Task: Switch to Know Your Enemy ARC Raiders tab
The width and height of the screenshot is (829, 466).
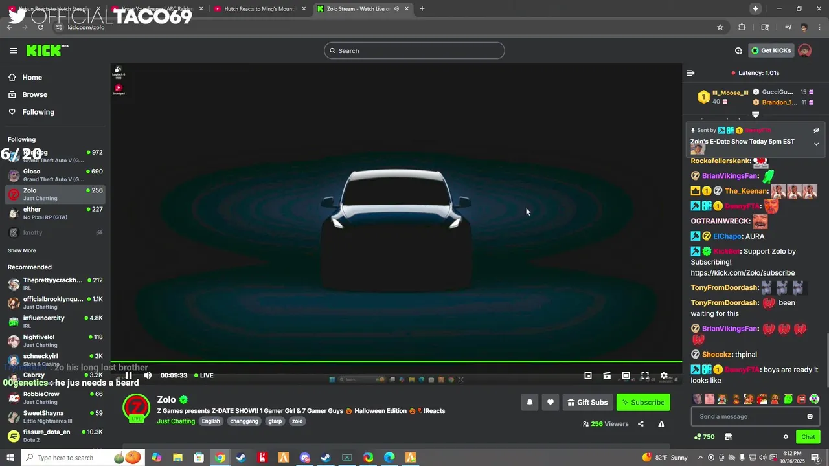Action: tap(157, 9)
